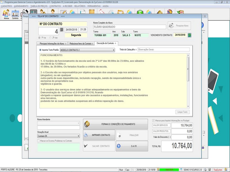The width and height of the screenshot is (230, 172).
Task: Click the SALVAR CONTRATO button
Action: (x=99, y=146)
